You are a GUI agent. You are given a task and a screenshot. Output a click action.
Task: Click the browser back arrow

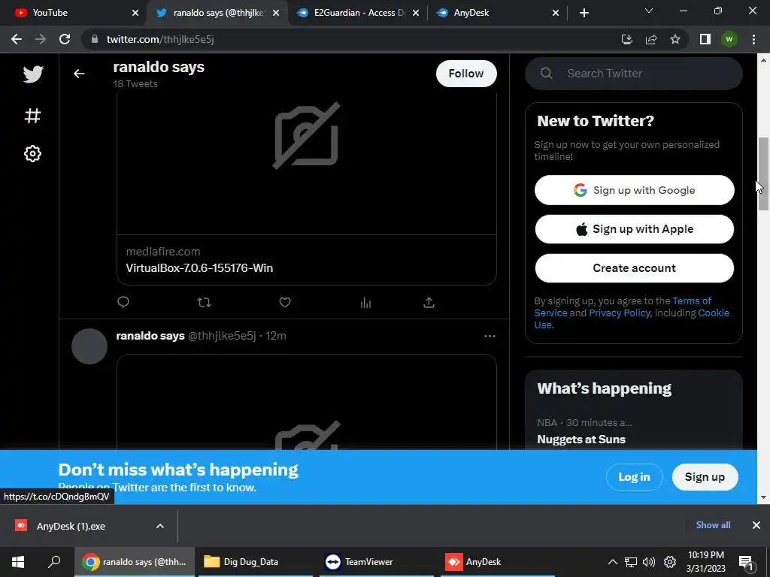(x=17, y=39)
